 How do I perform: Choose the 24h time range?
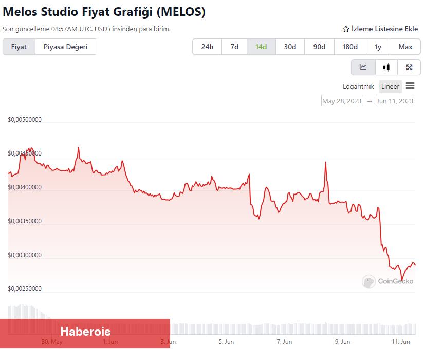click(207, 47)
